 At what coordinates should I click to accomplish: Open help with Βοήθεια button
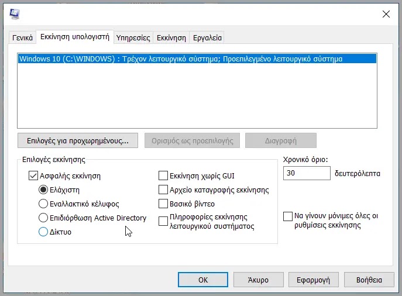(x=369, y=280)
